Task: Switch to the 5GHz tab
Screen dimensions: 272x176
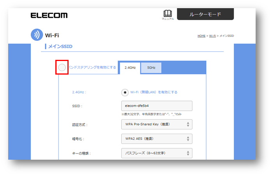Action: [151, 68]
